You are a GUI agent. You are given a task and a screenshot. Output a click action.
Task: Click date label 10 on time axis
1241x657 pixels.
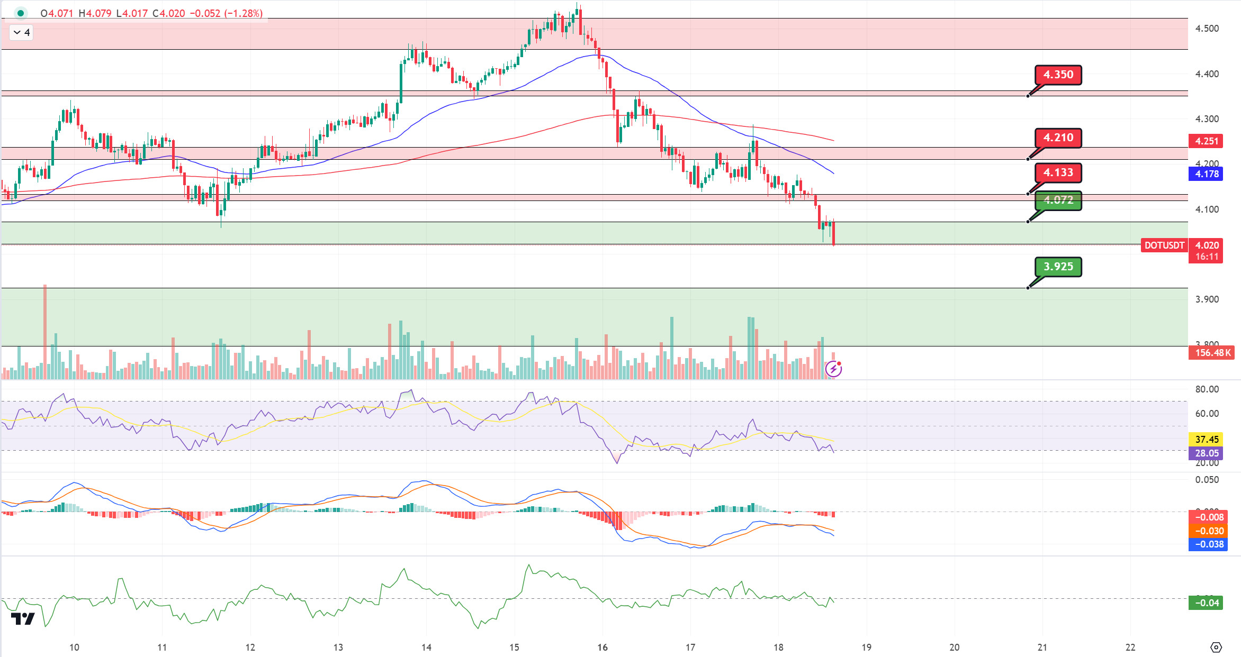74,647
